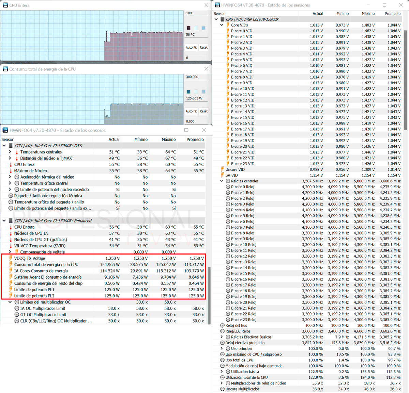Collapse CPU [#0] DTS section in left window
Image resolution: width=409 pixels, height=393 pixels.
click(x=4, y=146)
